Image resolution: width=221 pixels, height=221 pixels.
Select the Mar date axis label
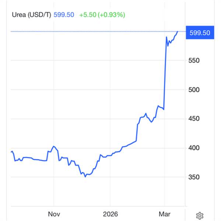165,214
